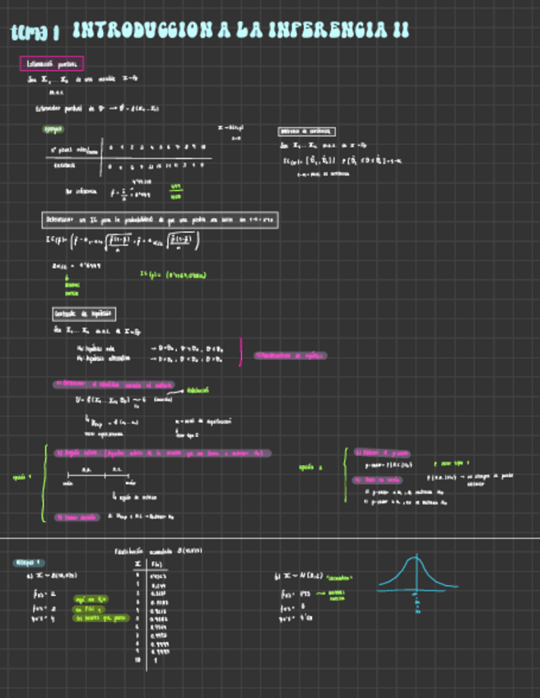
Task: Click the pink highlighted "Planteamiento de hipótesis" note
Action: point(291,356)
